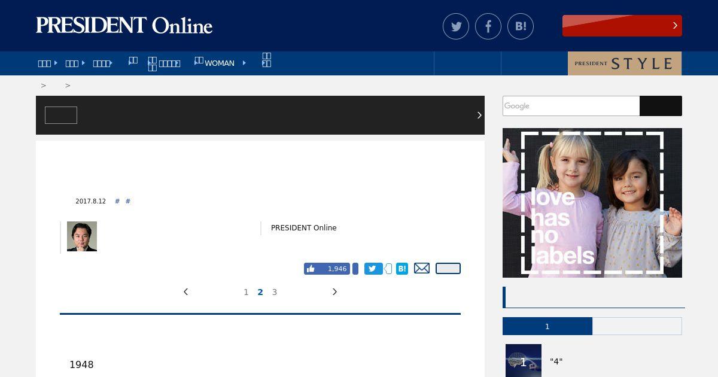718x377 pixels.
Task: Email the article using envelope icon
Action: (422, 268)
